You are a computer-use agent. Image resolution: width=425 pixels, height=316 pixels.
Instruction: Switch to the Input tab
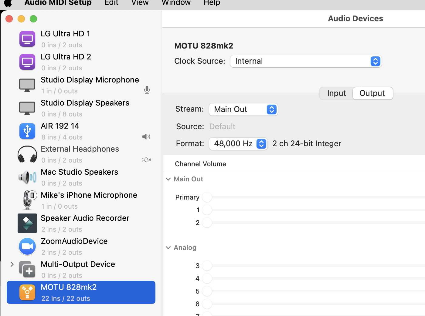click(336, 93)
